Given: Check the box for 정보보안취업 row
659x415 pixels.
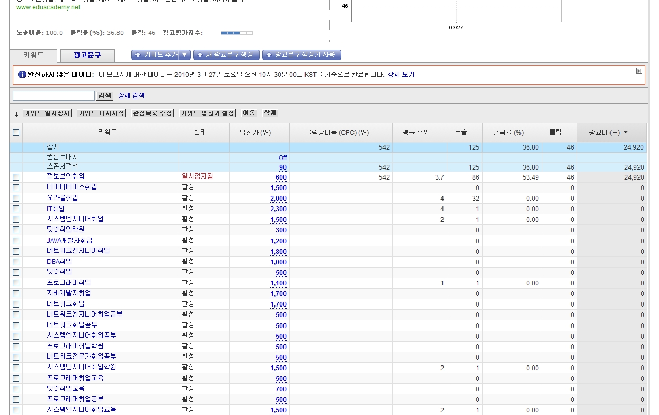Looking at the screenshot, I should pos(16,177).
